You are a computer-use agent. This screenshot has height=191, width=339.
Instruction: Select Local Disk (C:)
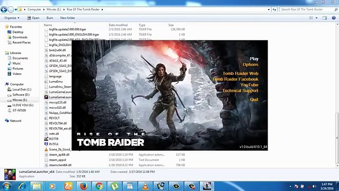click(x=22, y=90)
